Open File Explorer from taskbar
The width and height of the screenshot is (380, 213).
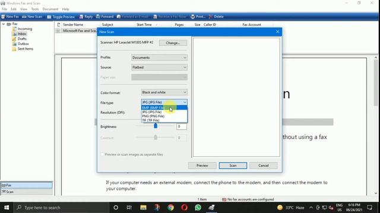[143, 208]
